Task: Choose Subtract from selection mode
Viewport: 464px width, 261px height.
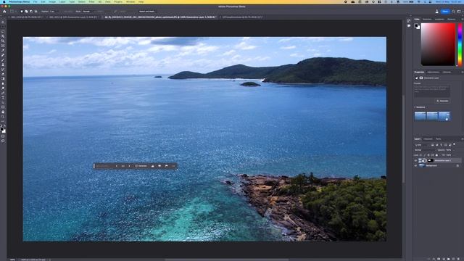Action: (31, 12)
